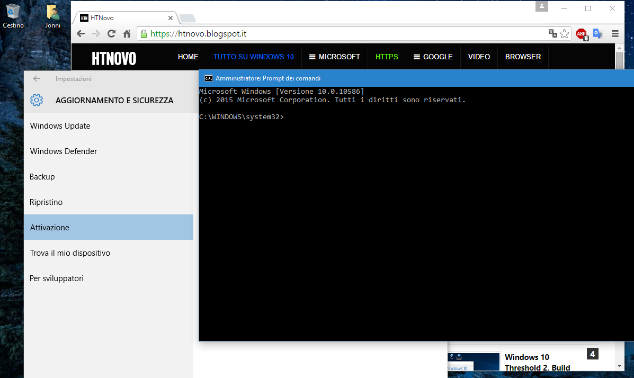Image resolution: width=634 pixels, height=378 pixels.
Task: Click the HTTPS padlock in the address bar
Action: coord(144,32)
